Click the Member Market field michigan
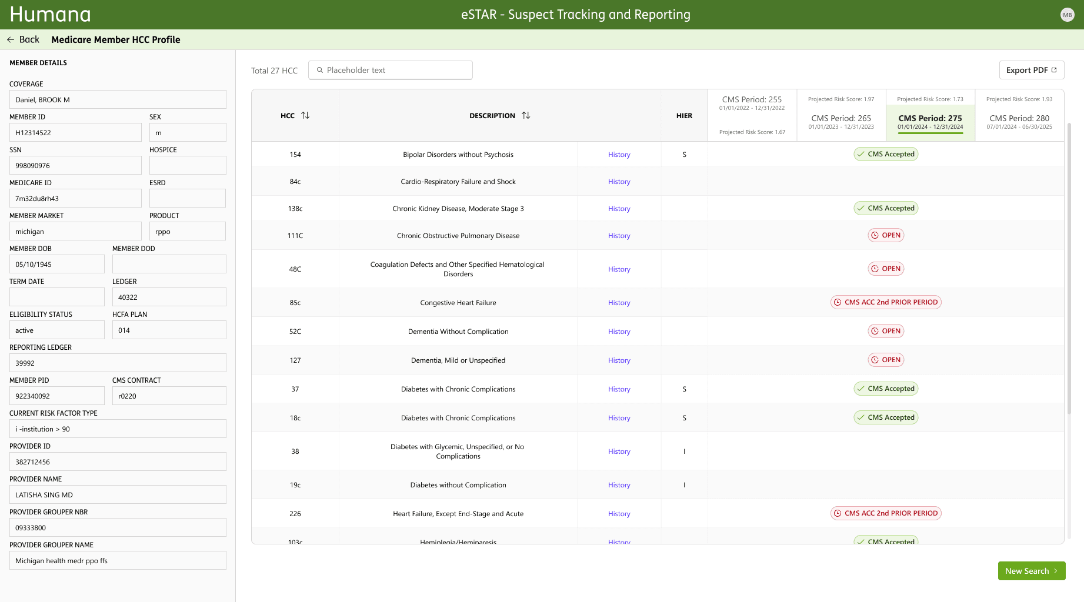 75,231
